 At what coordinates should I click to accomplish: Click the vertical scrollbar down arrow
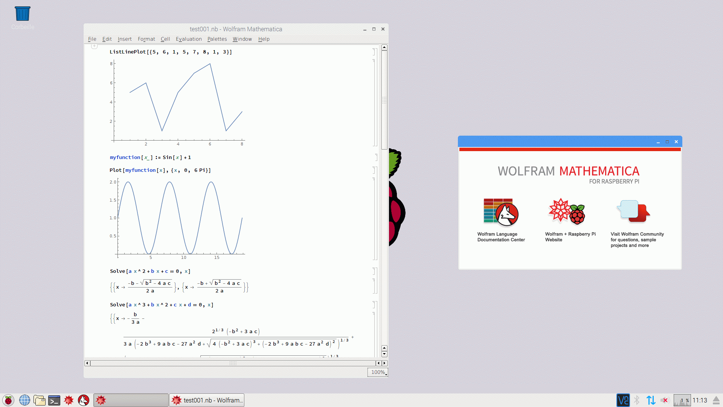(x=384, y=354)
